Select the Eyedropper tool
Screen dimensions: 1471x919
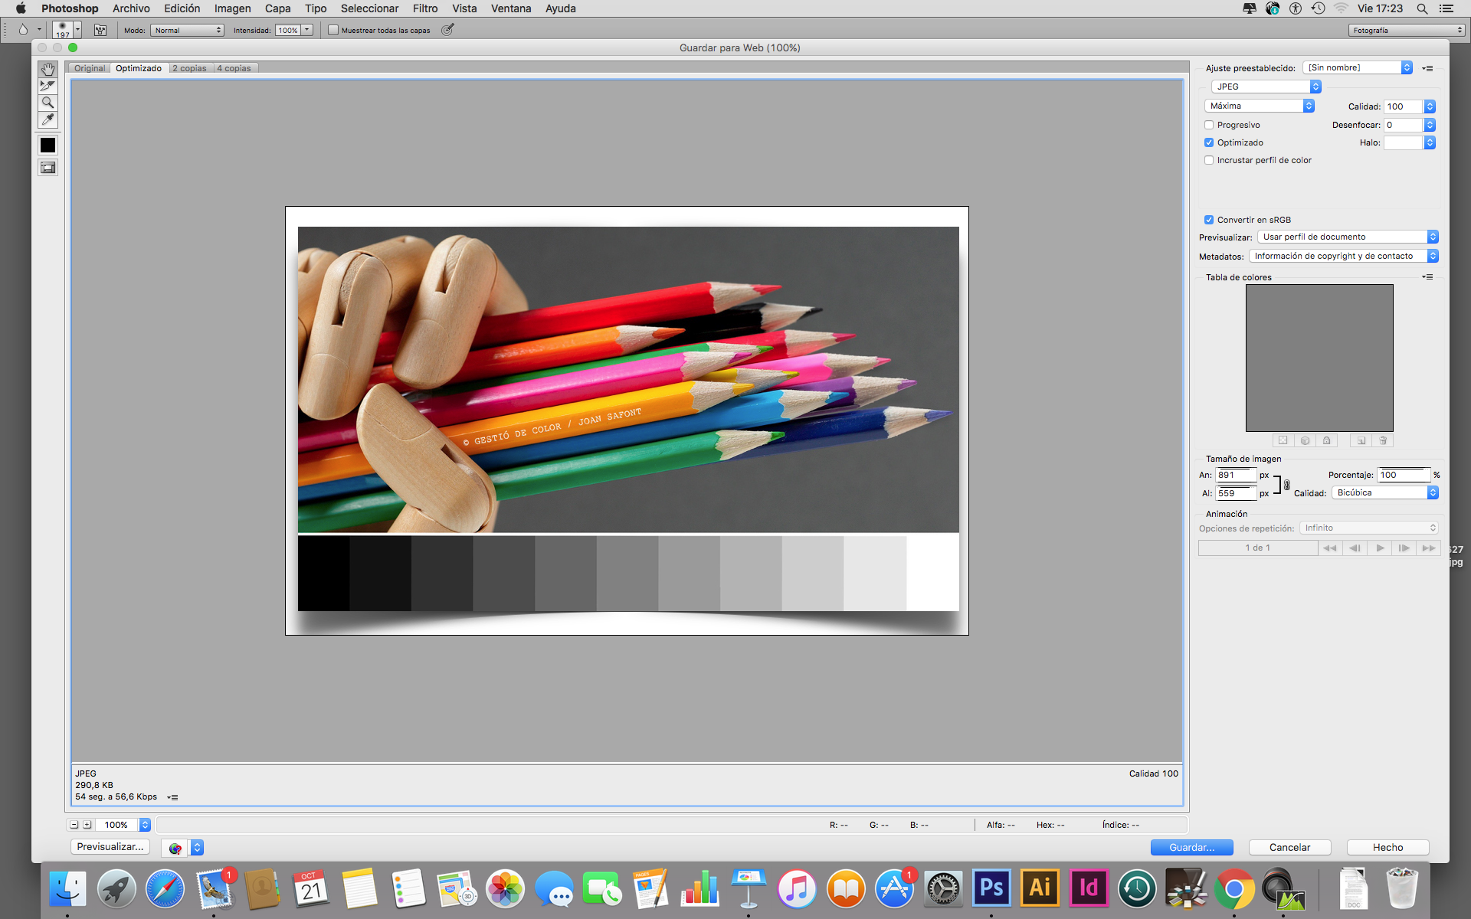[x=48, y=119]
